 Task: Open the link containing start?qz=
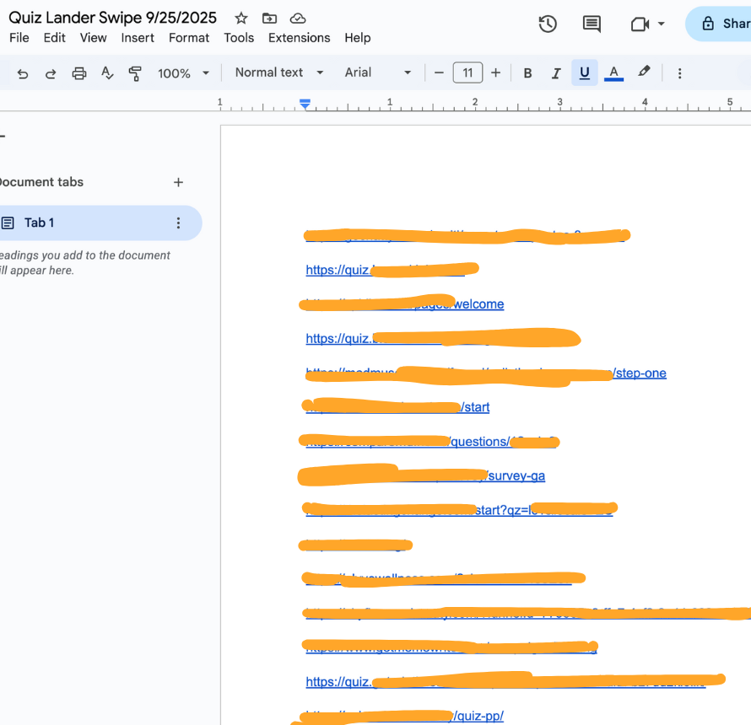tap(459, 511)
